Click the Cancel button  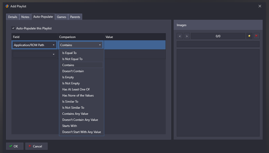point(37,146)
